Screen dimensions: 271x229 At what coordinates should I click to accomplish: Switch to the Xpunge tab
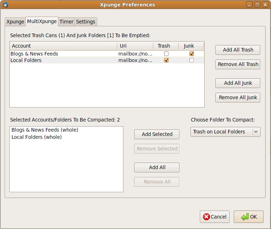[x=15, y=22]
